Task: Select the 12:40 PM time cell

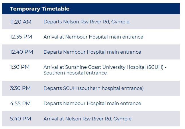Action: [x=21, y=52]
